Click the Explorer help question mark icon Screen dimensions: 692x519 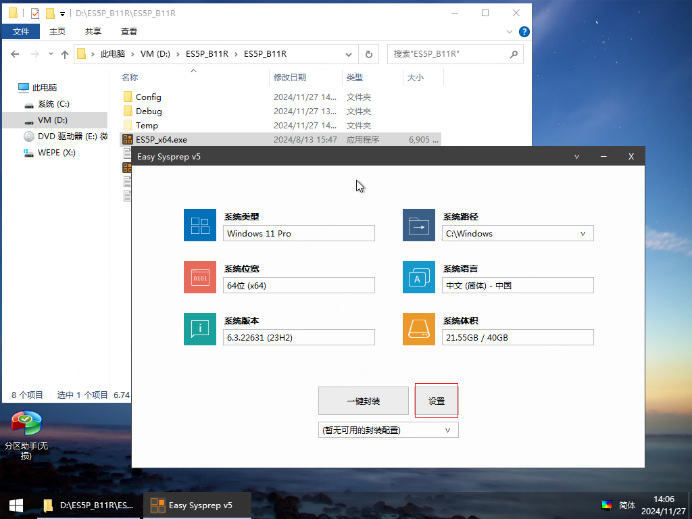(x=524, y=32)
